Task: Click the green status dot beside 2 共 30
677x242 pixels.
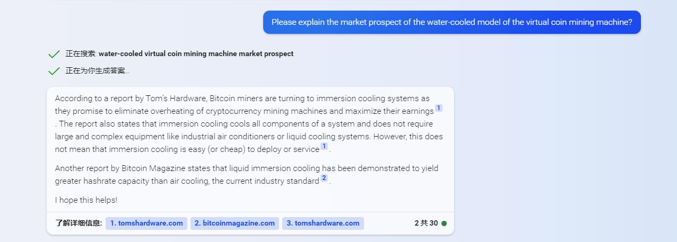Action: click(444, 223)
